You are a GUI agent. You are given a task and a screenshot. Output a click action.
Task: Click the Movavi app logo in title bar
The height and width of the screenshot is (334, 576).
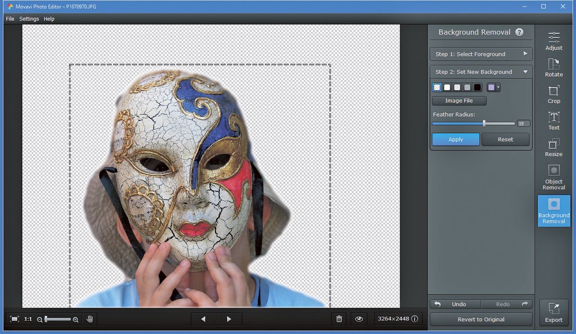click(x=10, y=7)
